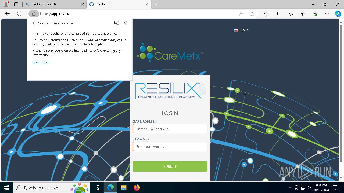Close the 'resilix ai - Search' tab
The width and height of the screenshot is (344, 193).
(83, 4)
